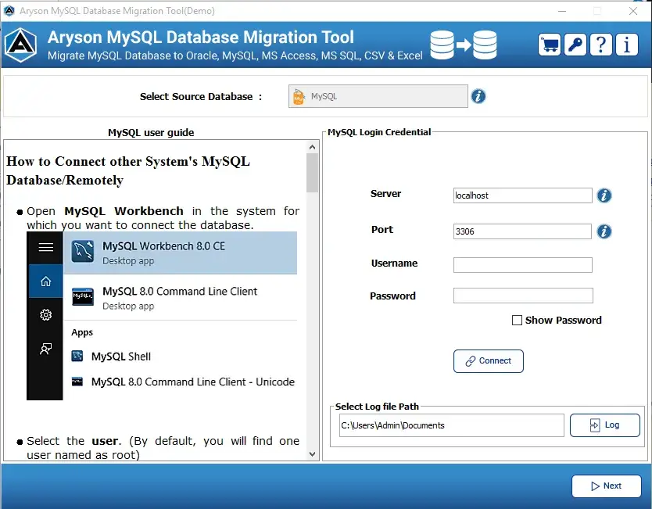Image resolution: width=652 pixels, height=509 pixels.
Task: Click the user guide scroll down arrow
Action: pyautogui.click(x=312, y=454)
